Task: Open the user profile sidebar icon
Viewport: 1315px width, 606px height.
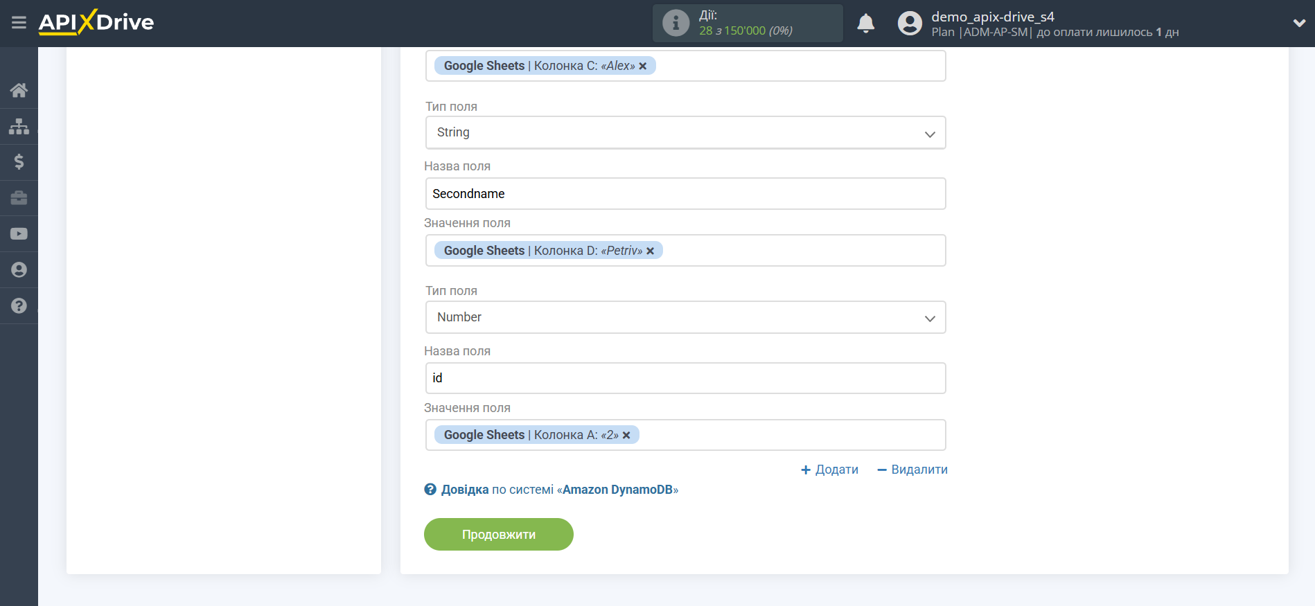Action: pos(19,270)
